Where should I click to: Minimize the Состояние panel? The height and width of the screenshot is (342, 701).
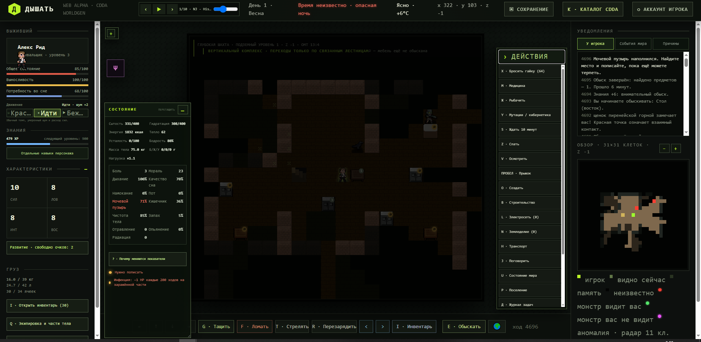[x=183, y=109]
